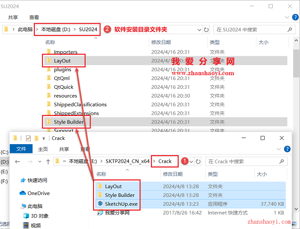Image resolution: width=300 pixels, height=229 pixels.
Task: Click 此电脑 in SU2024 address bar
Action: tap(25, 29)
